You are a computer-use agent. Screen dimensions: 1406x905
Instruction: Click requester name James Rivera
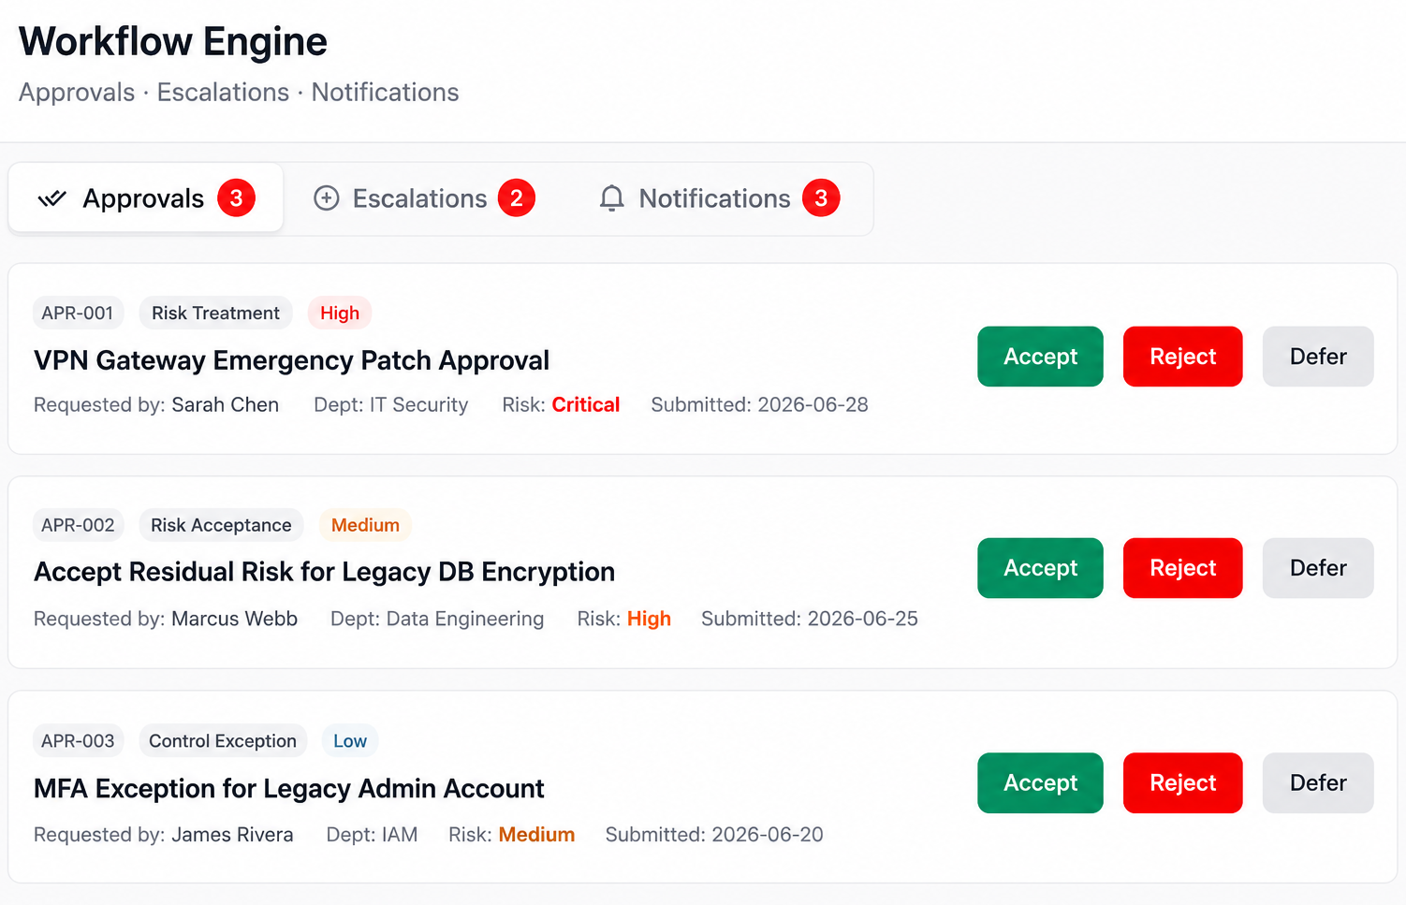pyautogui.click(x=232, y=834)
